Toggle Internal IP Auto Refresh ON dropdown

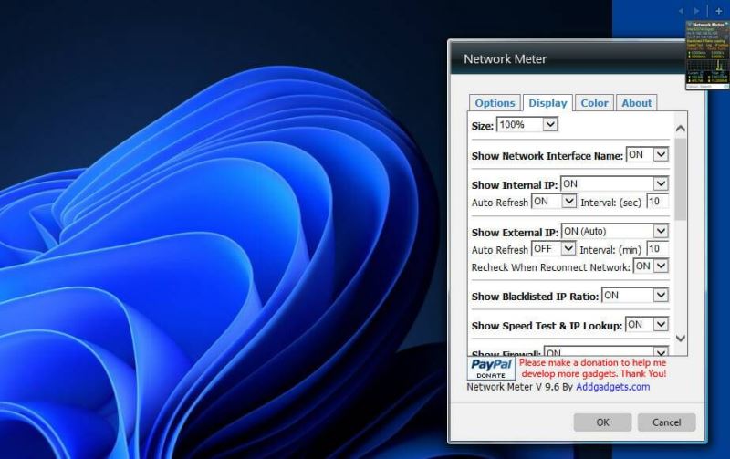(x=554, y=201)
